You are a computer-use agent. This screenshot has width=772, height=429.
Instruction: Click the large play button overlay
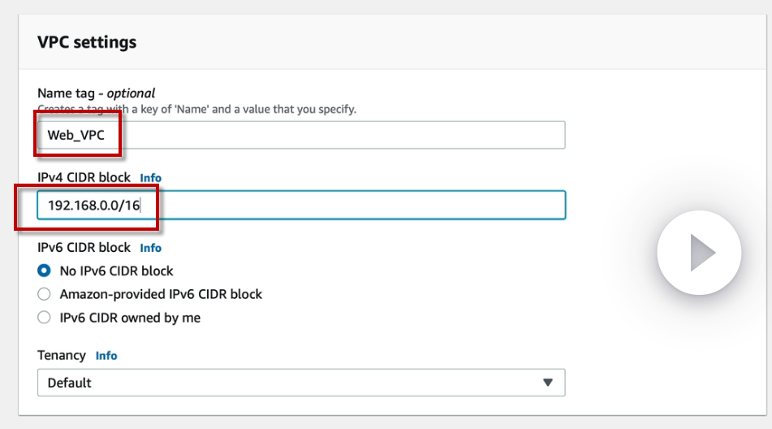pyautogui.click(x=699, y=253)
